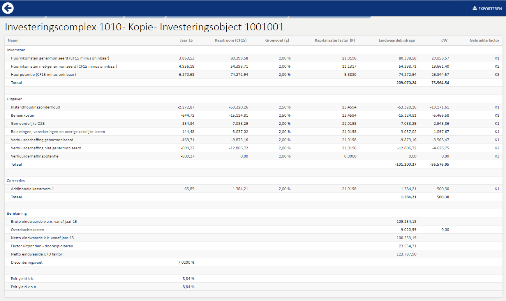Select the Disconteringsvoet value 7,0200 %
The width and height of the screenshot is (506, 301).
(186, 262)
